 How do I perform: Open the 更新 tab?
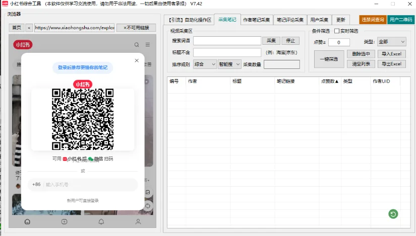click(341, 20)
